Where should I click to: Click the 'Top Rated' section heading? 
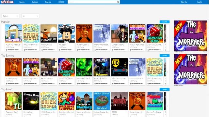(7, 89)
